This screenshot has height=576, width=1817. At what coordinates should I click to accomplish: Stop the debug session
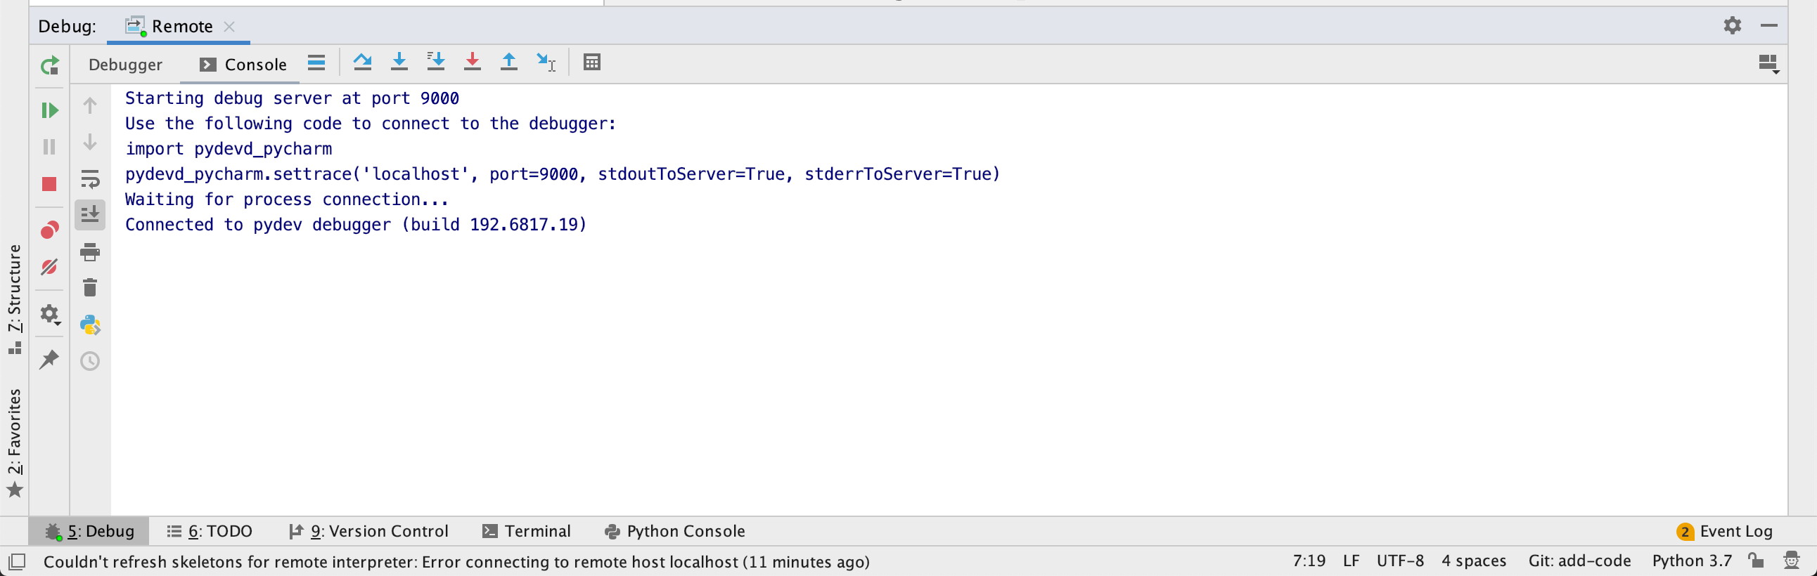click(x=49, y=184)
